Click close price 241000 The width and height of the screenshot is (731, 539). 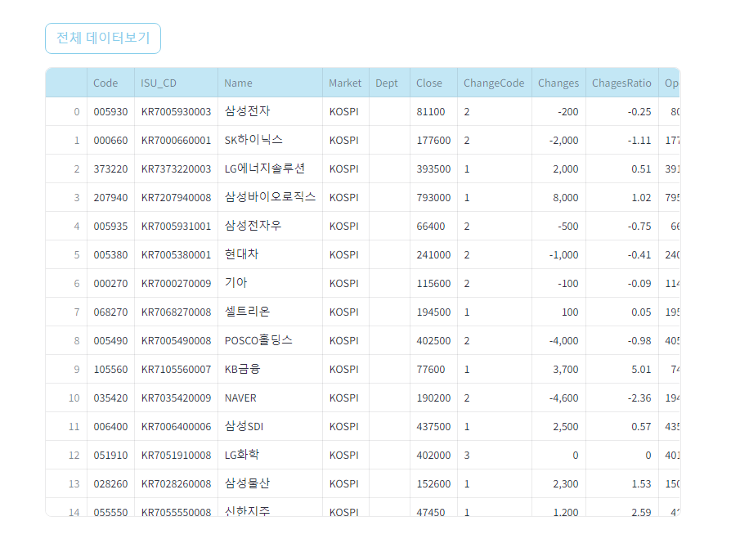click(433, 255)
